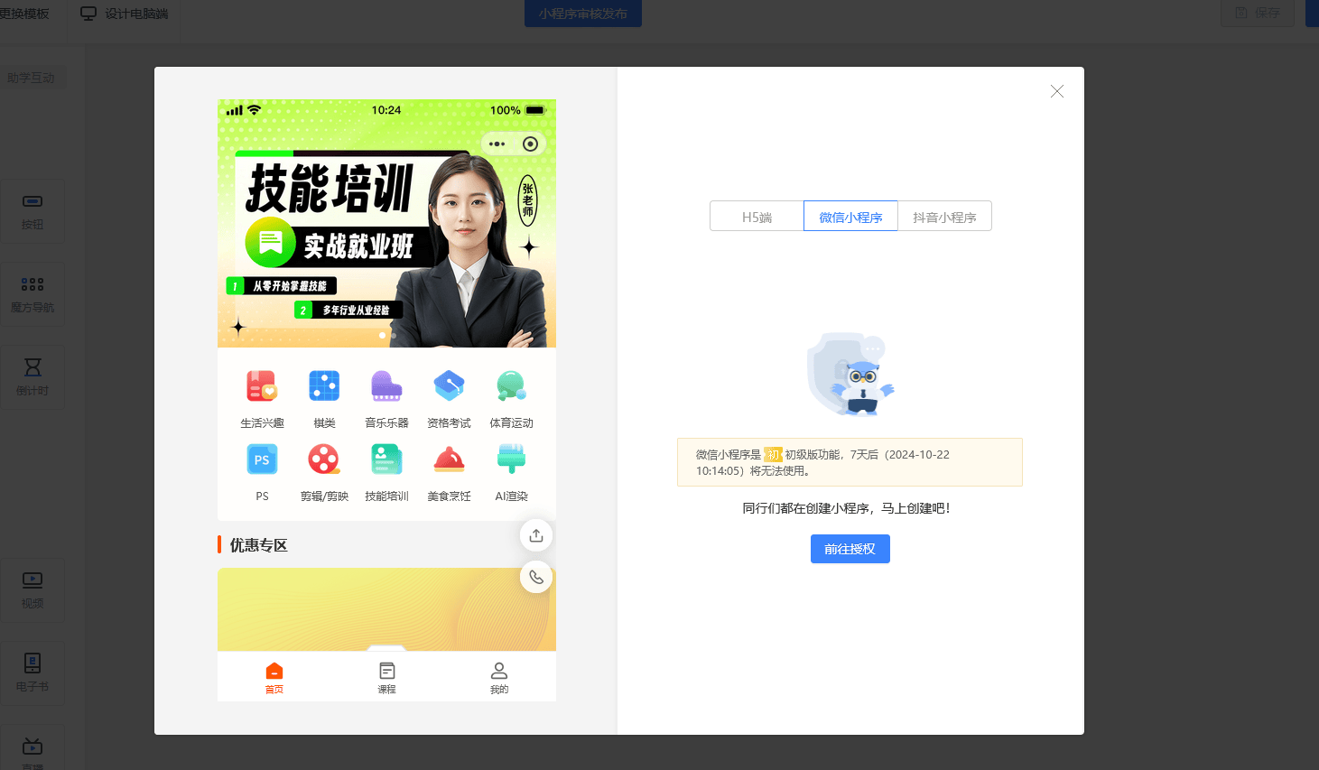Select the 电子书 component in sidebar
Image resolution: width=1319 pixels, height=770 pixels.
point(33,673)
